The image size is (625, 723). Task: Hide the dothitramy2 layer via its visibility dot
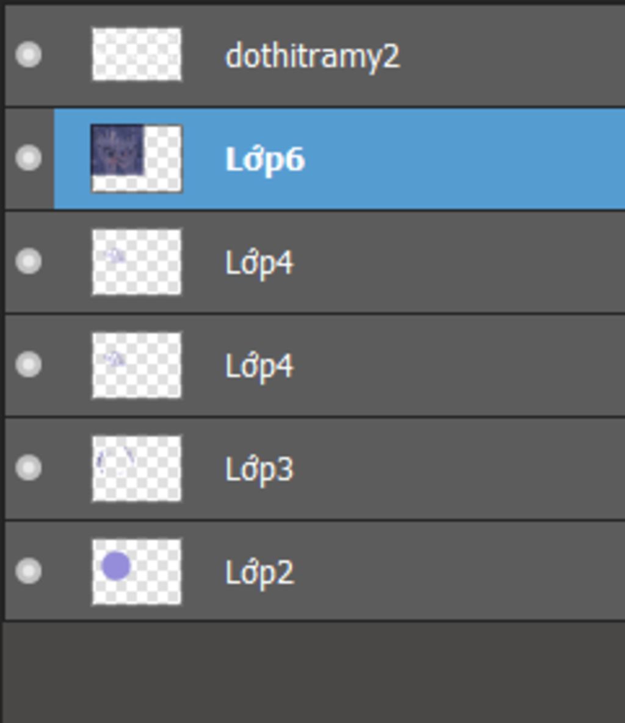[29, 54]
